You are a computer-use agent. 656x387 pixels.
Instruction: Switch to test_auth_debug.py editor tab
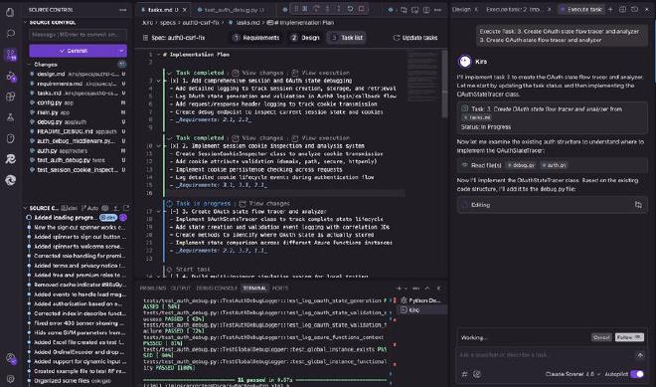coord(234,10)
